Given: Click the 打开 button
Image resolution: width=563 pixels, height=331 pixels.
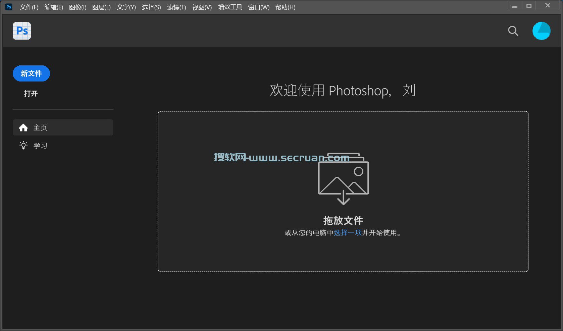Looking at the screenshot, I should pos(31,94).
